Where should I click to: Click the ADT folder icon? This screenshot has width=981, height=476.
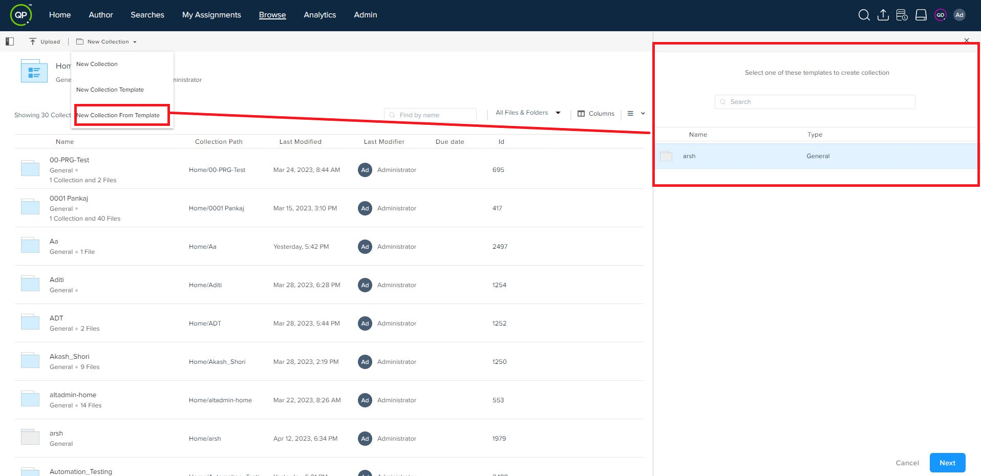point(30,322)
